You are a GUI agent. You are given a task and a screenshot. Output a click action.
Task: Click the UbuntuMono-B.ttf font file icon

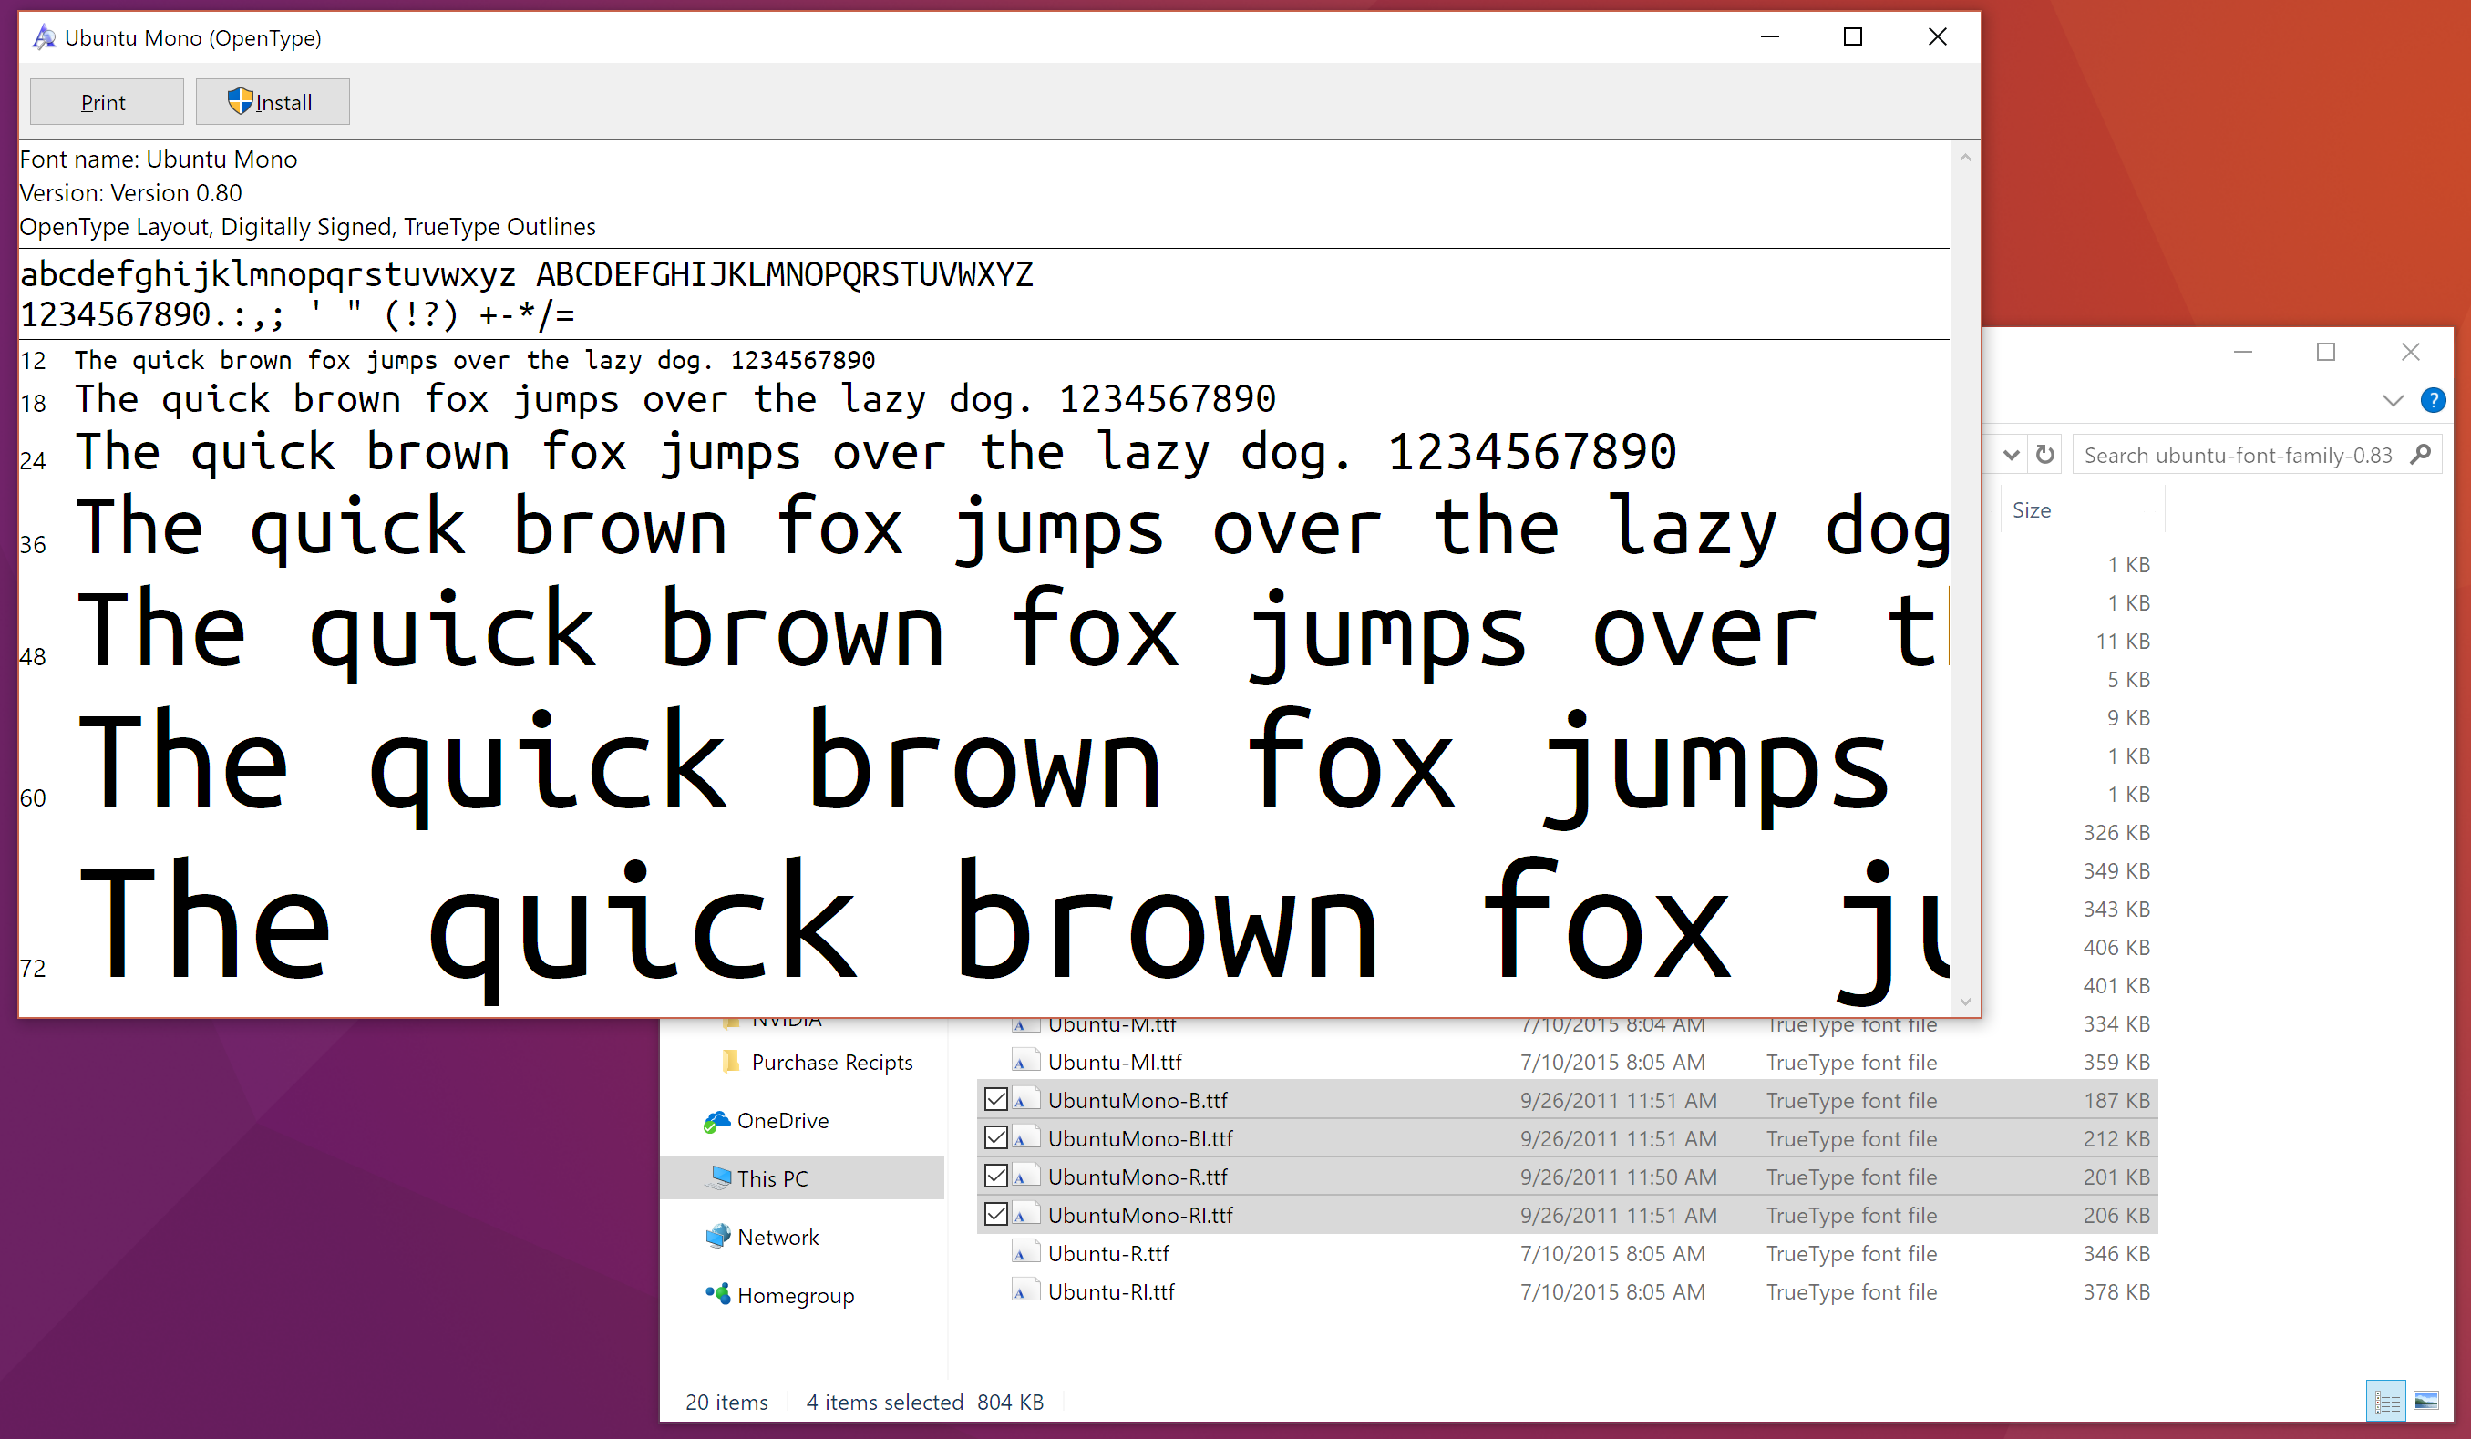[1024, 1100]
